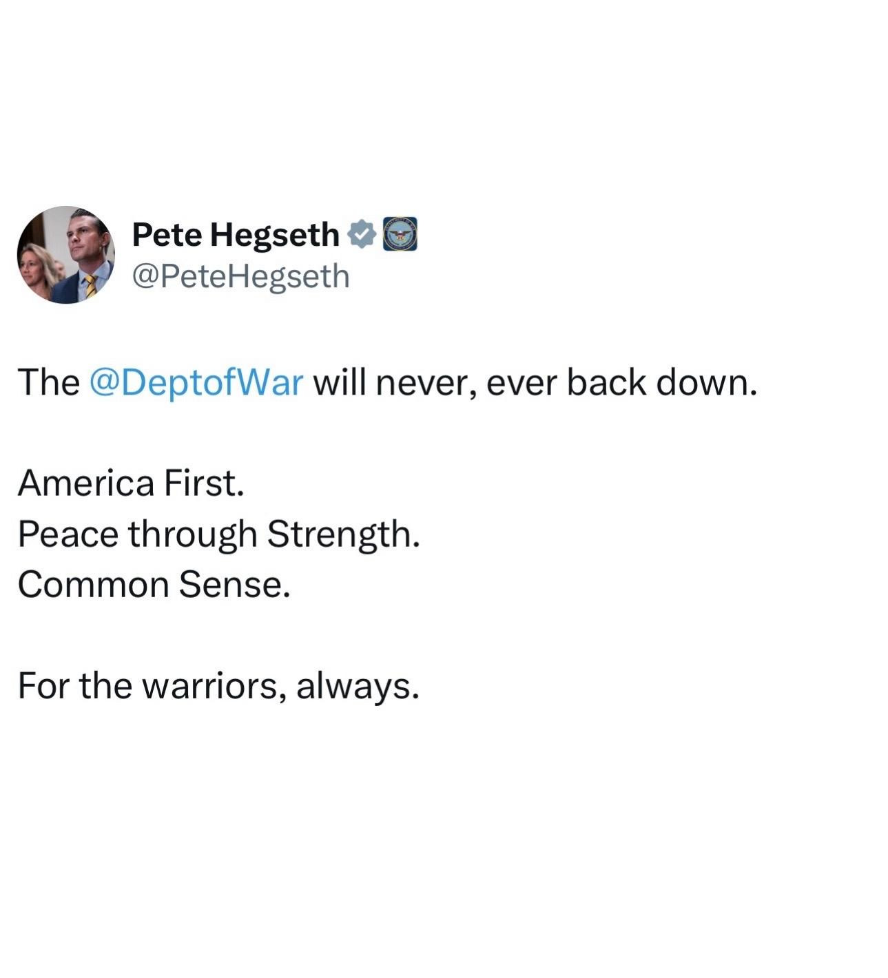Click the "Common Sense." line
This screenshot has height=978, width=888.
(x=154, y=585)
